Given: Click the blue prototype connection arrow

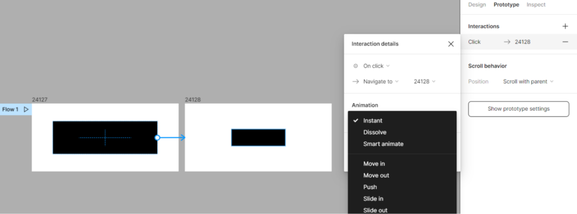Looking at the screenshot, I should [x=172, y=137].
